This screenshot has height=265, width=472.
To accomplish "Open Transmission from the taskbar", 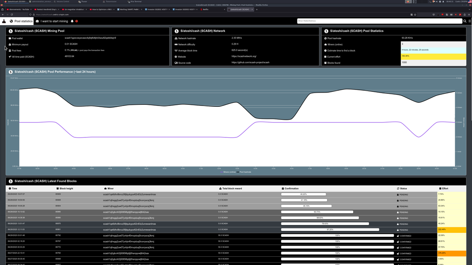I will tap(110, 2).
